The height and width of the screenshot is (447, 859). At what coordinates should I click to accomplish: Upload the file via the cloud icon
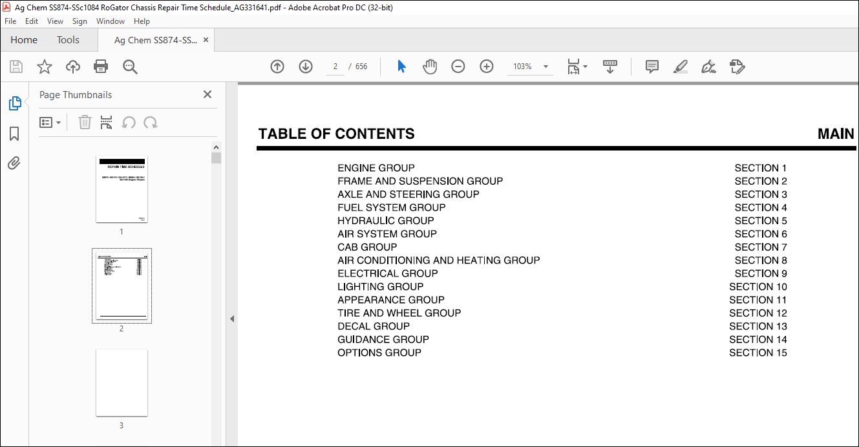point(73,67)
